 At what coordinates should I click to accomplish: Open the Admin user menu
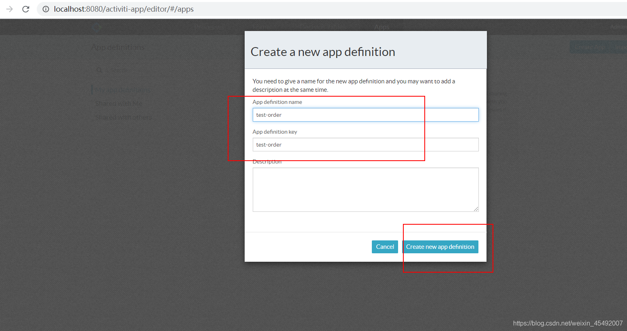coord(618,27)
